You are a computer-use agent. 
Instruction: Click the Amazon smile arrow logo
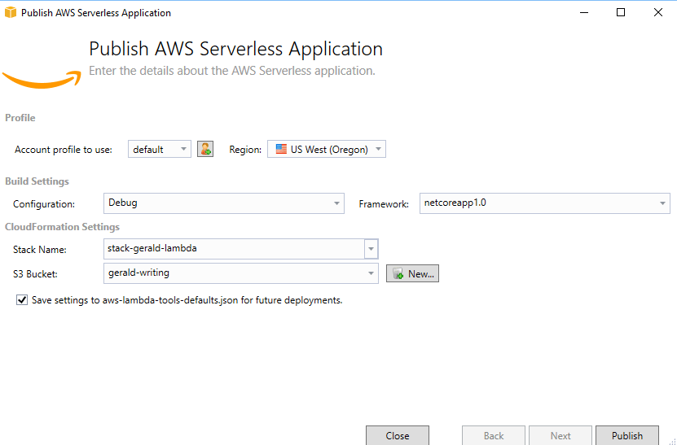click(x=42, y=79)
